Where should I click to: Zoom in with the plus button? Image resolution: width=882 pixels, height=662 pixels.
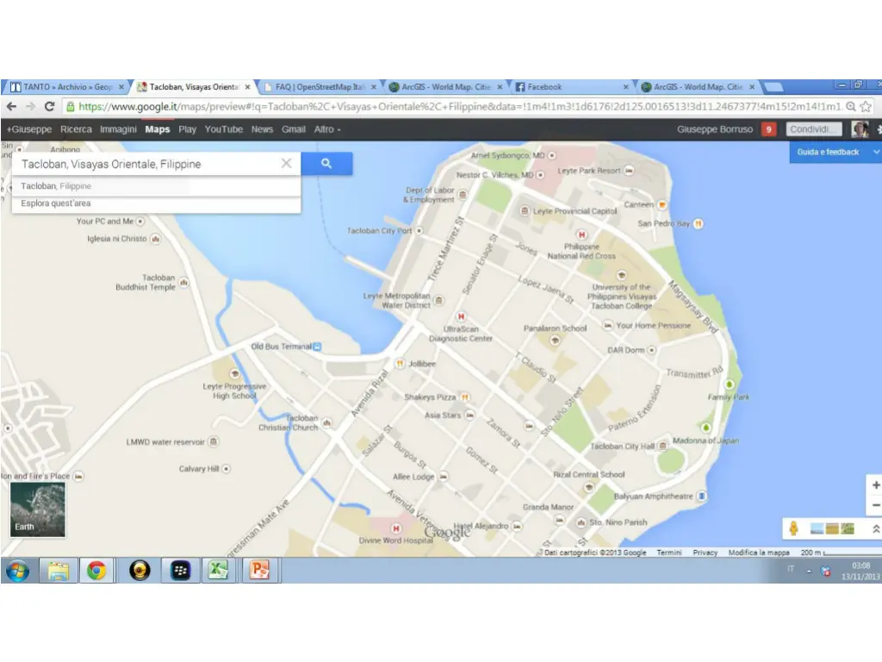[x=875, y=484]
